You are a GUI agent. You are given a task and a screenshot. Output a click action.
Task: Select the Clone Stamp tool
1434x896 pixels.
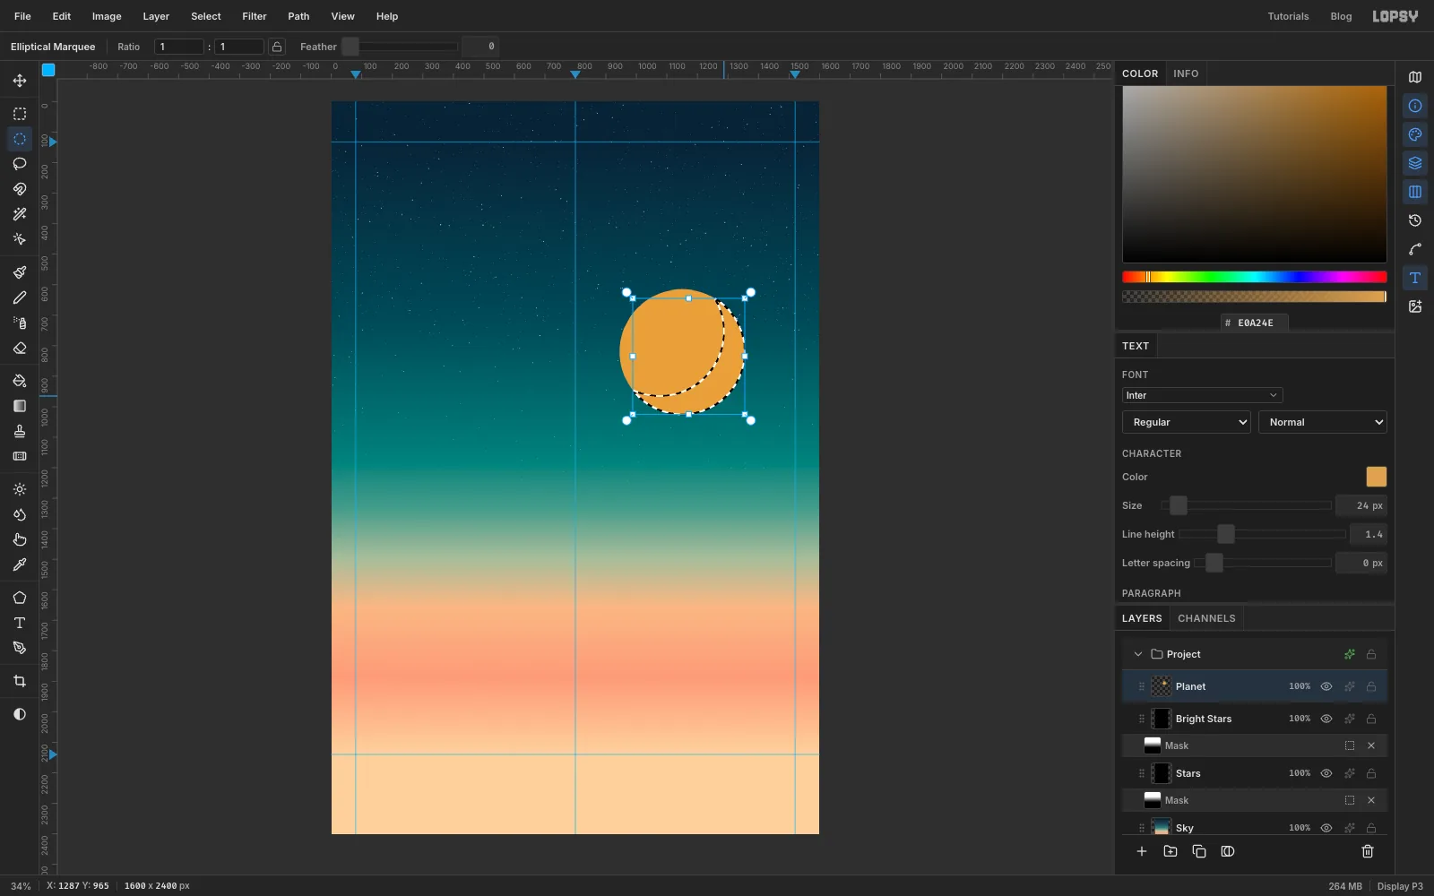click(19, 431)
